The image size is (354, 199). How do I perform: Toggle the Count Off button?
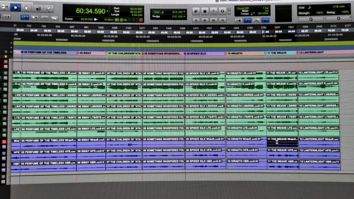pyautogui.click(x=243, y=8)
